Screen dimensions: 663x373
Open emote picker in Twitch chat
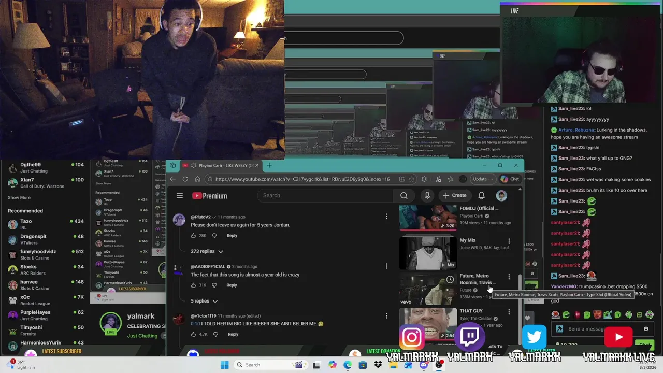(646, 329)
